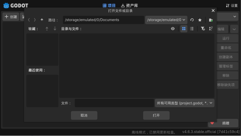Click the 运行 run button
Screen dimensions: 241x136
pyautogui.click(x=227, y=38)
